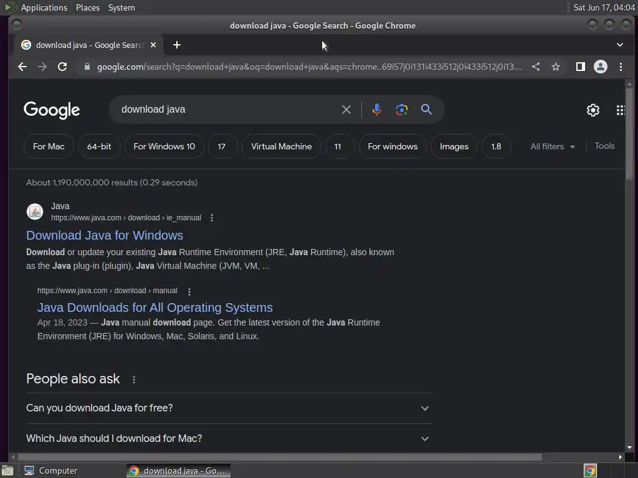Select the download java browser tab

point(88,45)
